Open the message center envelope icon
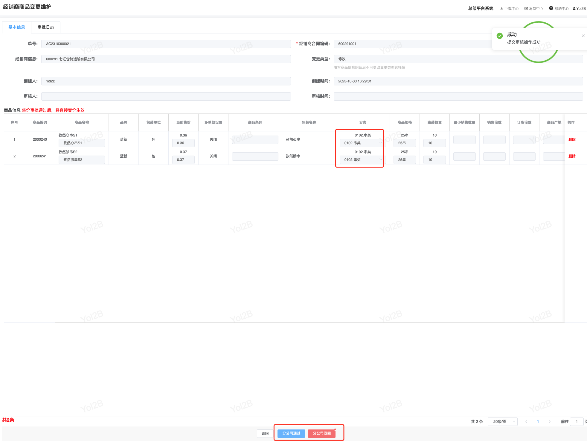Screen dimensions: 587x442 (526, 9)
